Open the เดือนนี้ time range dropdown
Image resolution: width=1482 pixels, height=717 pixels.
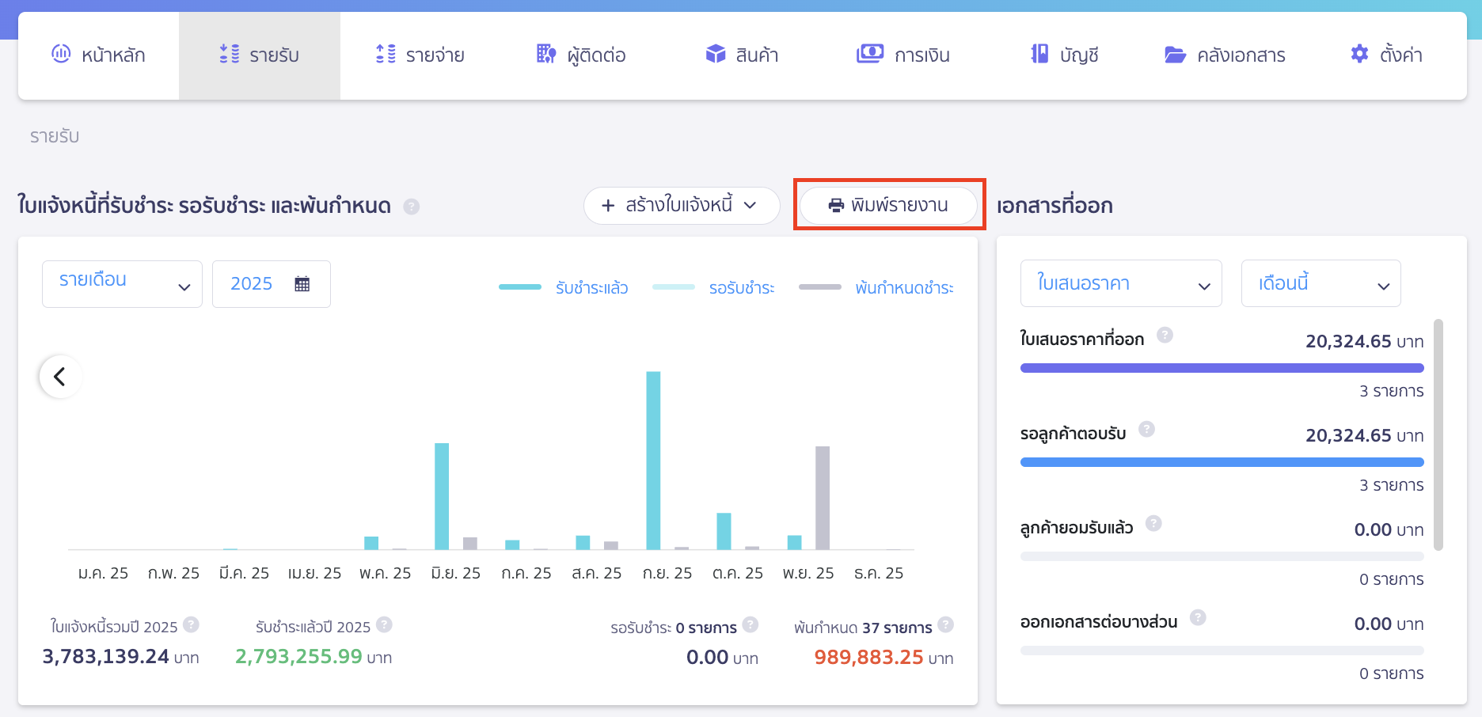pos(1320,283)
